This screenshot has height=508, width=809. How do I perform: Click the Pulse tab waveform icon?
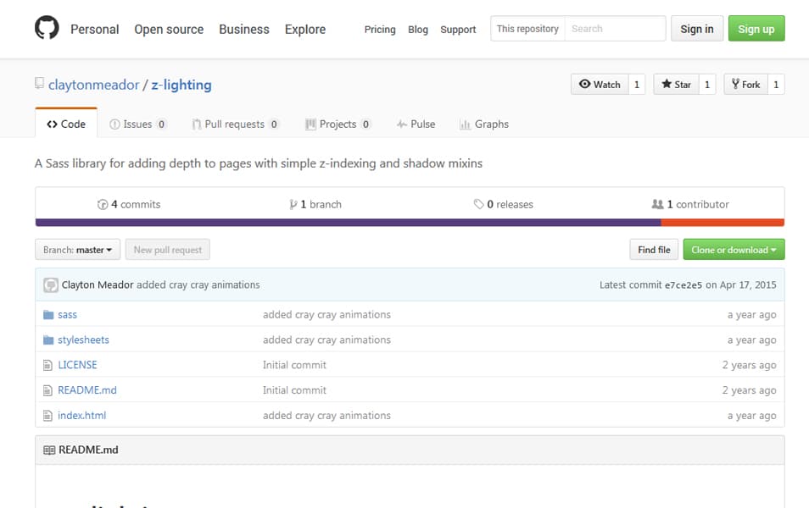(x=402, y=124)
